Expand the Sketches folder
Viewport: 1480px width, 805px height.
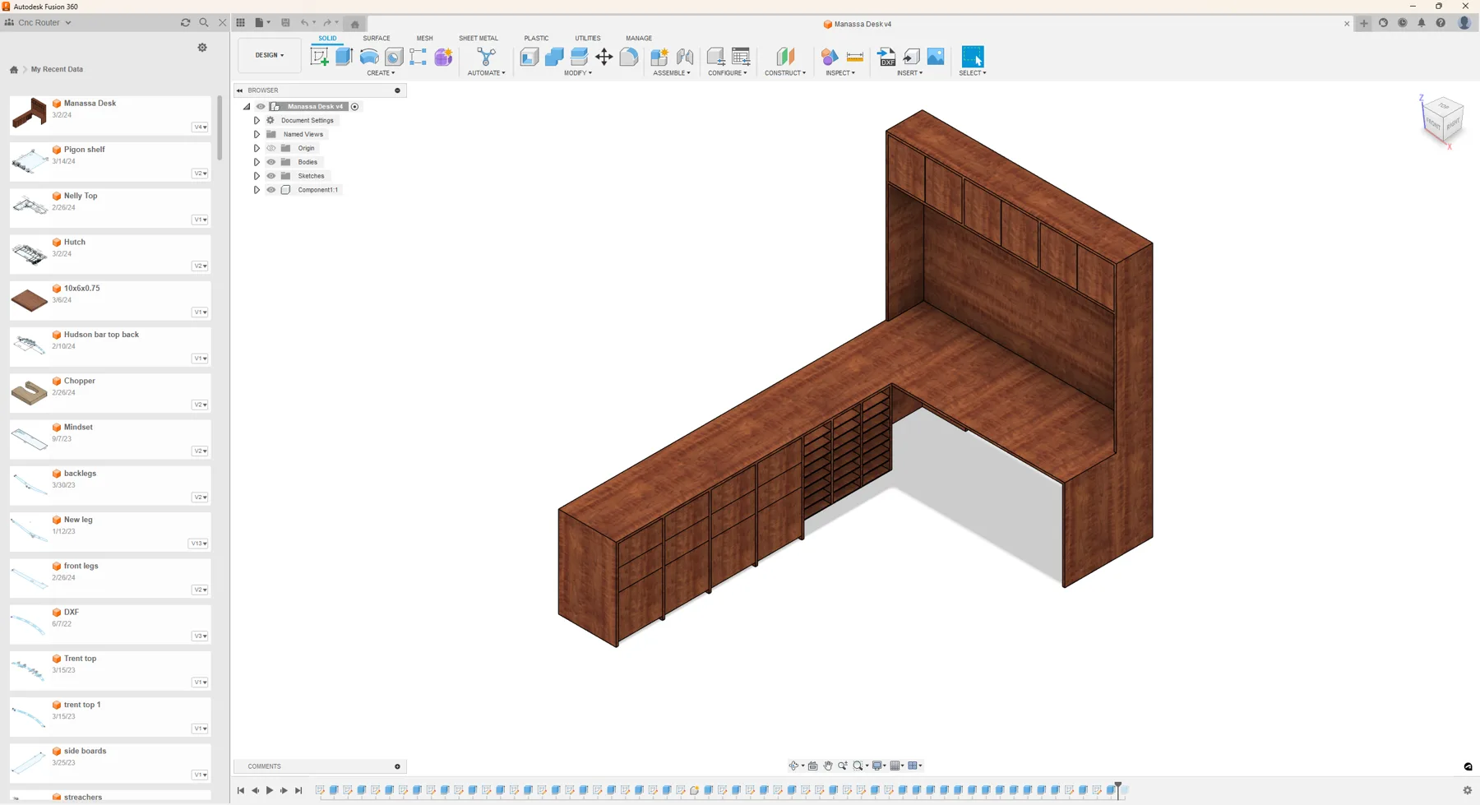click(x=257, y=176)
